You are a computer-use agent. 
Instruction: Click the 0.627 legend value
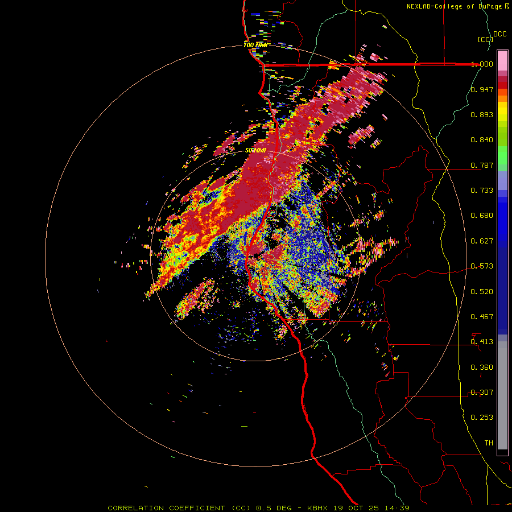[482, 241]
